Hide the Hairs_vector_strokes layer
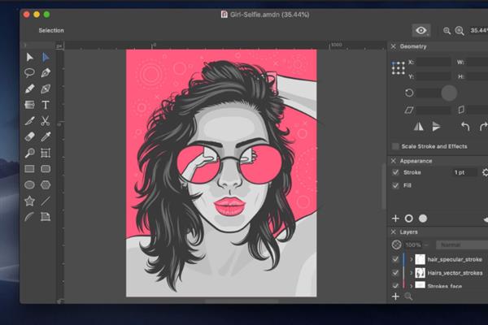The image size is (488, 325). (x=395, y=273)
